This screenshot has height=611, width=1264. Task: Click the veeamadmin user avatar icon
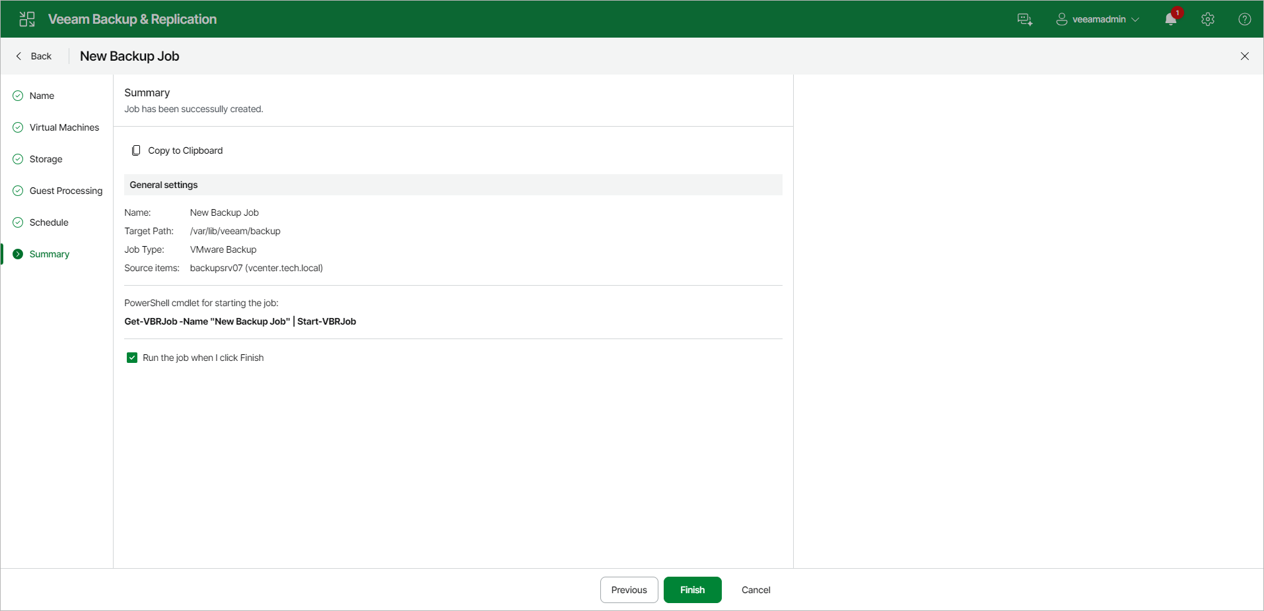[1062, 19]
